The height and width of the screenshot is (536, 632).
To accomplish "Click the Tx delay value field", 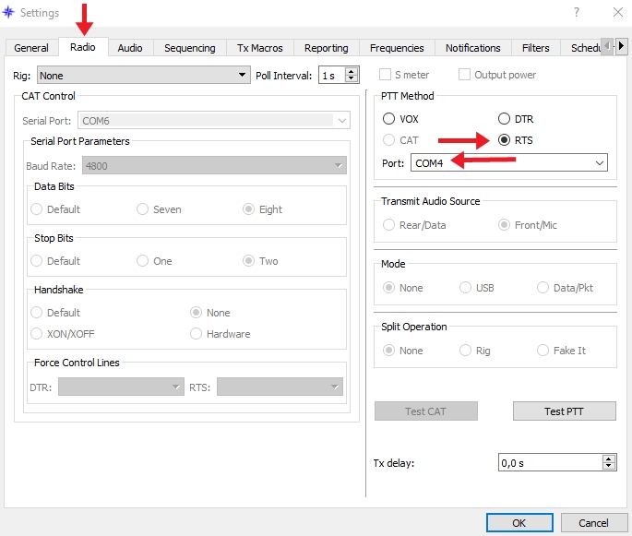I will tap(548, 463).
